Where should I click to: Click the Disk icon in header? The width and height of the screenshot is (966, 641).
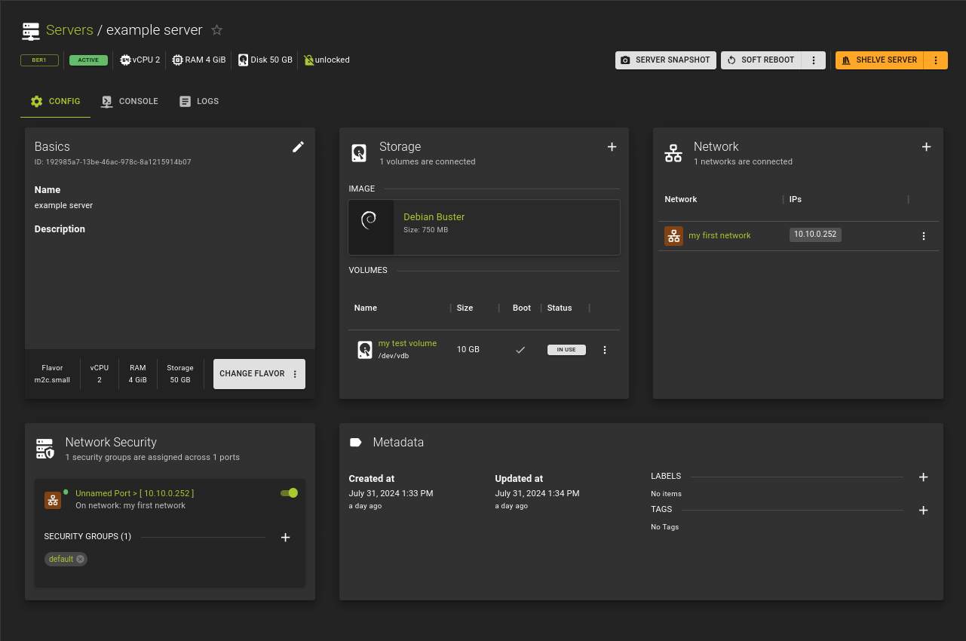click(243, 60)
